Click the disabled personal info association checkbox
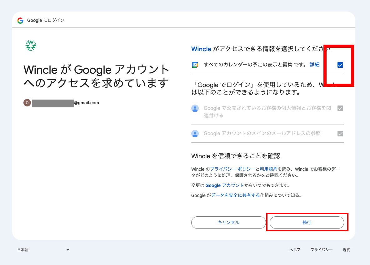Viewport: 370px width, 265px height. [340, 108]
